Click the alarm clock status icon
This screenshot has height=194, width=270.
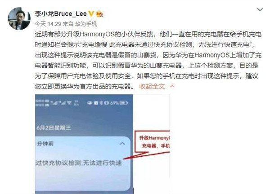[x=96, y=103]
